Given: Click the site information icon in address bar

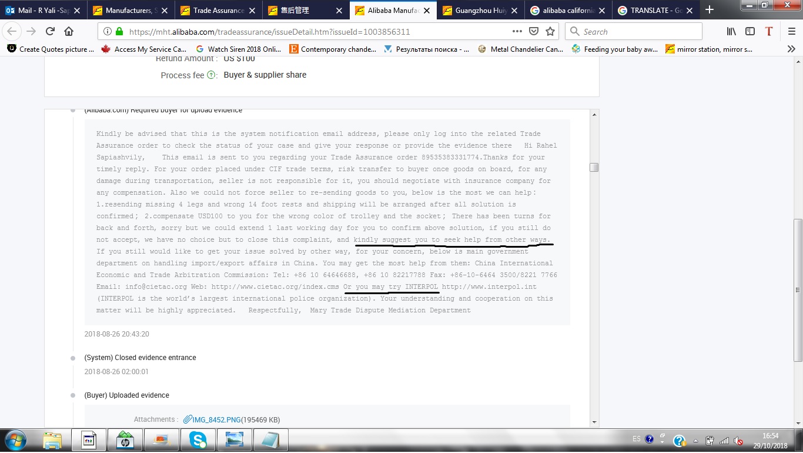Looking at the screenshot, I should click(x=108, y=32).
